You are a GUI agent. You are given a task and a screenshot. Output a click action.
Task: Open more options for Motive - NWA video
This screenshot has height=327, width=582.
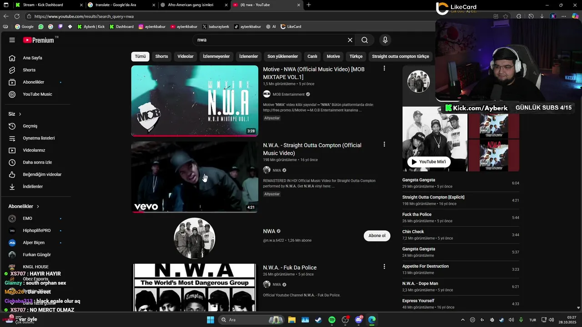coord(384,69)
